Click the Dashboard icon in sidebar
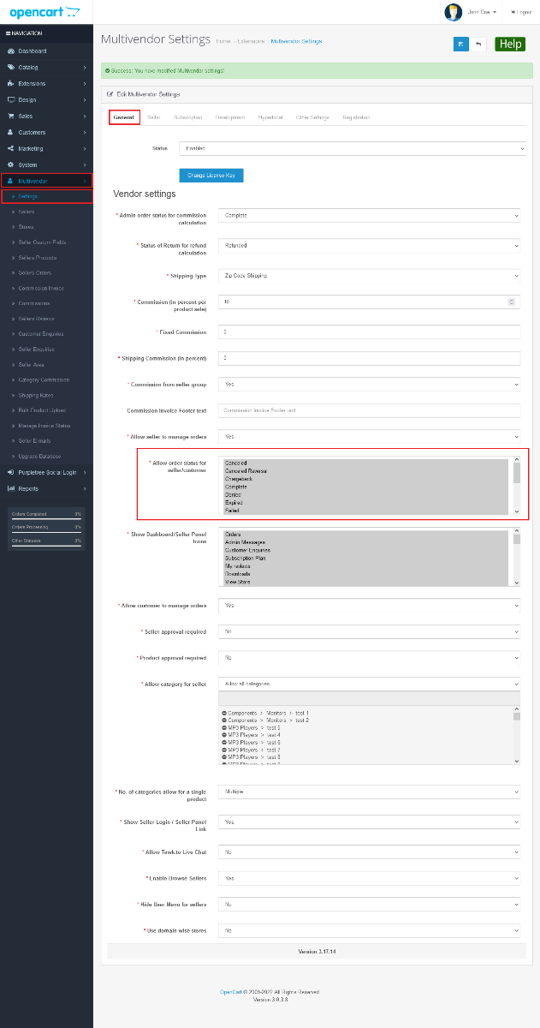540x1028 pixels. click(10, 51)
